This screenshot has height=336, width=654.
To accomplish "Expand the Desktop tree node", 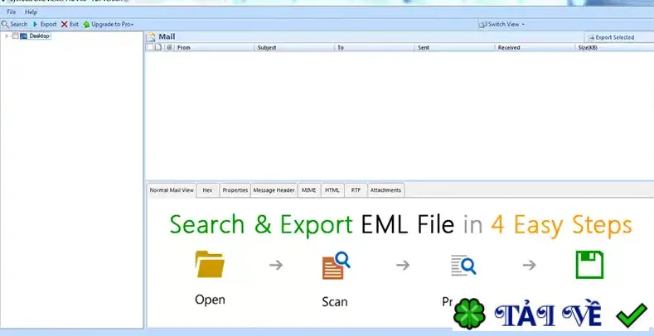I will tap(7, 36).
